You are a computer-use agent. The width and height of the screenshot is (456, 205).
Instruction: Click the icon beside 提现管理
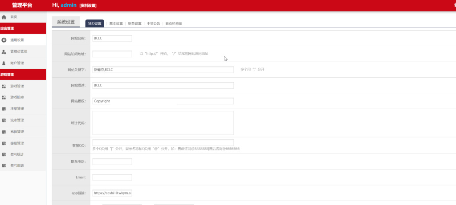[4, 143]
